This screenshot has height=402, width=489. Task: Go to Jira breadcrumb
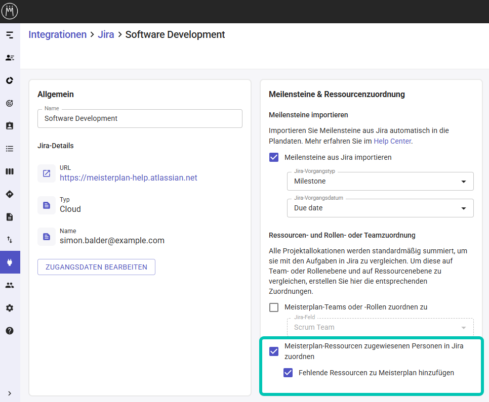106,34
